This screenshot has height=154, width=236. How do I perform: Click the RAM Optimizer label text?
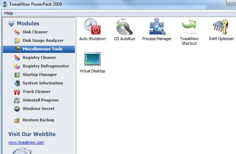(x=221, y=39)
